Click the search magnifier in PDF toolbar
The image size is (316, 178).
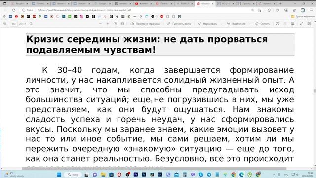(x=31, y=24)
